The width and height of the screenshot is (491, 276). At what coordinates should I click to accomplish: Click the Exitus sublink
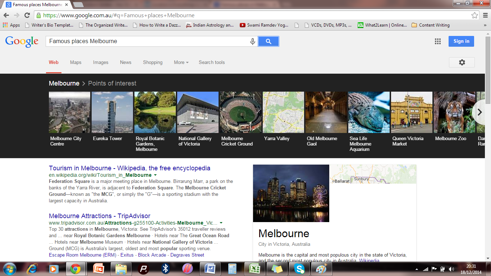[x=127, y=255]
